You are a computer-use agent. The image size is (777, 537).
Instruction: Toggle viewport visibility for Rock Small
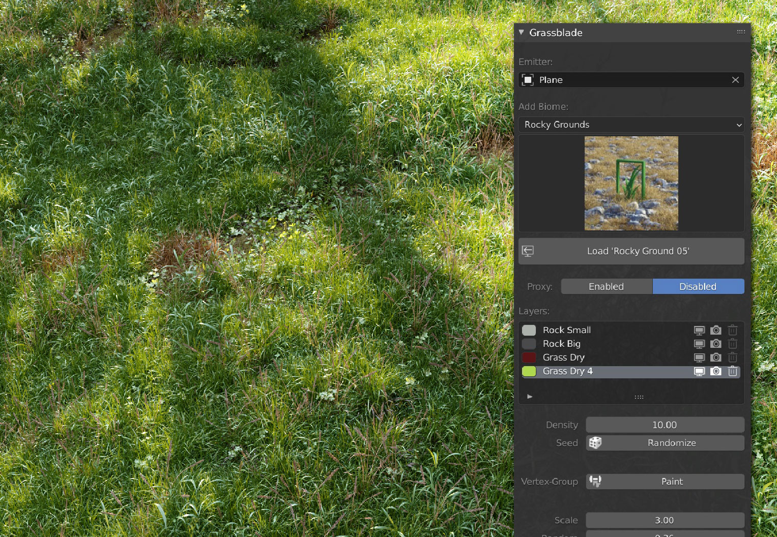click(x=699, y=330)
